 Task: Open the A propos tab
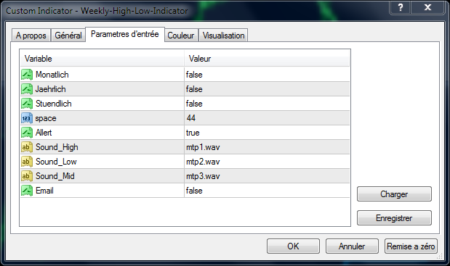31,36
